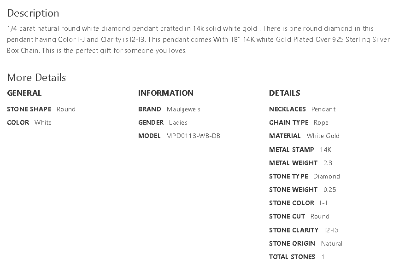
Task: Click the STONE WEIGHT 0.25 value
Action: (330, 190)
